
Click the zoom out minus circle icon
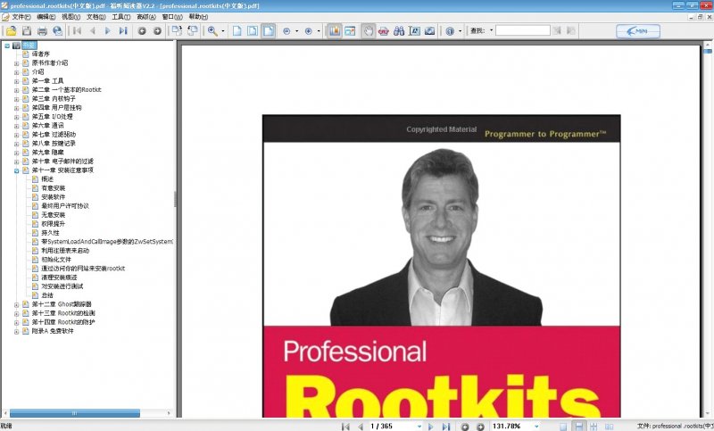tap(286, 31)
